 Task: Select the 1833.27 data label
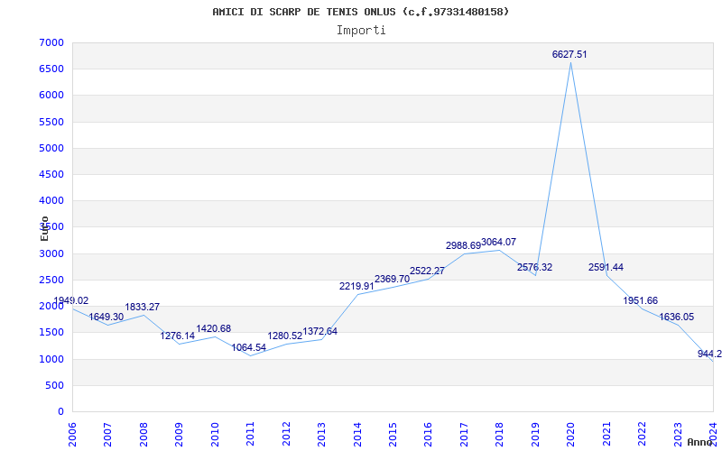click(x=143, y=307)
